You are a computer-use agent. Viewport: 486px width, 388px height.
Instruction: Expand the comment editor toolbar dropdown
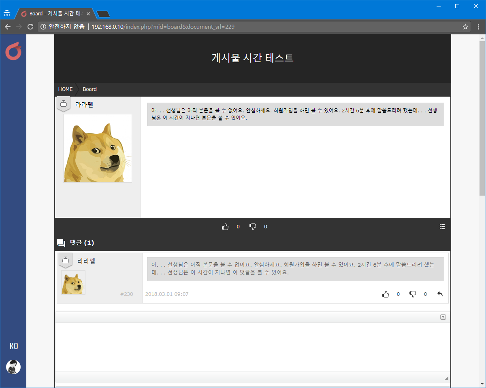[443, 317]
